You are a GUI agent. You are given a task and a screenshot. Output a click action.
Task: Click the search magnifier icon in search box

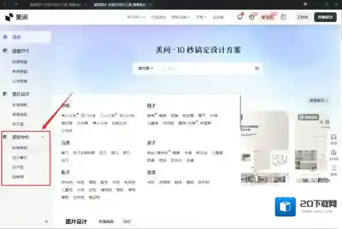coord(257,68)
